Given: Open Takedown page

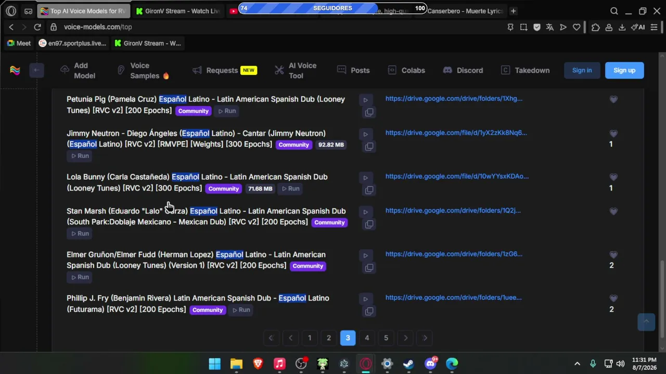Looking at the screenshot, I should coord(525,70).
